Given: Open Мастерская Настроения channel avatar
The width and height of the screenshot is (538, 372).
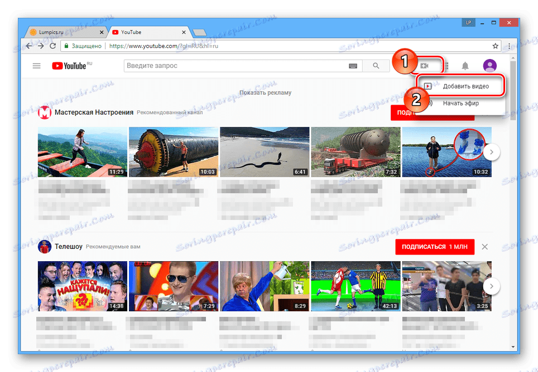Looking at the screenshot, I should click(x=44, y=112).
